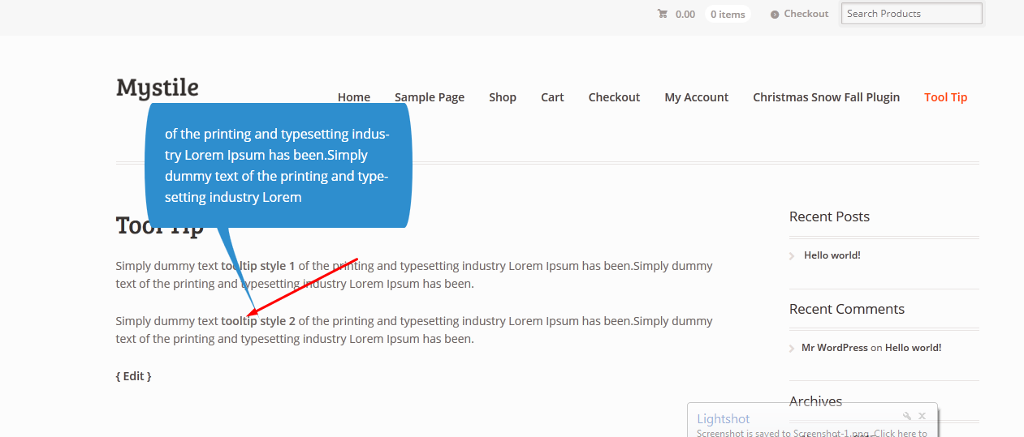This screenshot has height=437, width=1024.
Task: Click the { Edit } link
Action: (x=133, y=376)
